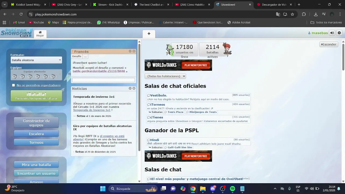Screen dimensions: 345x194
Task: Translate this page icon in address bar
Action: point(278,14)
